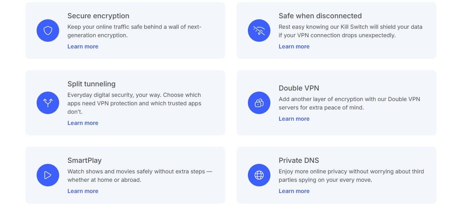This screenshot has width=463, height=206.
Task: Select the Split tunneling title text
Action: point(91,84)
